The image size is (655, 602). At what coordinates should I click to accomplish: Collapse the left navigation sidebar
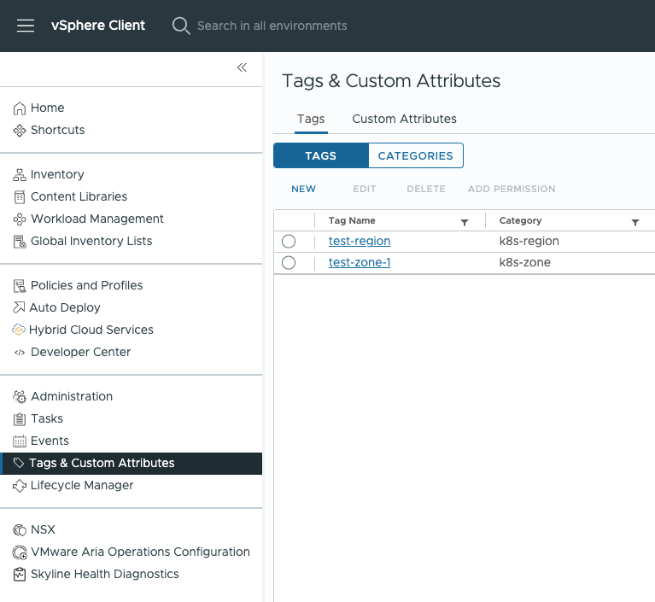[x=242, y=67]
